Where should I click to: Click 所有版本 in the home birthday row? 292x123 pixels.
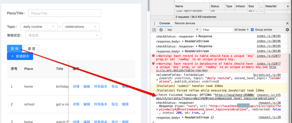pyautogui.click(x=101, y=86)
